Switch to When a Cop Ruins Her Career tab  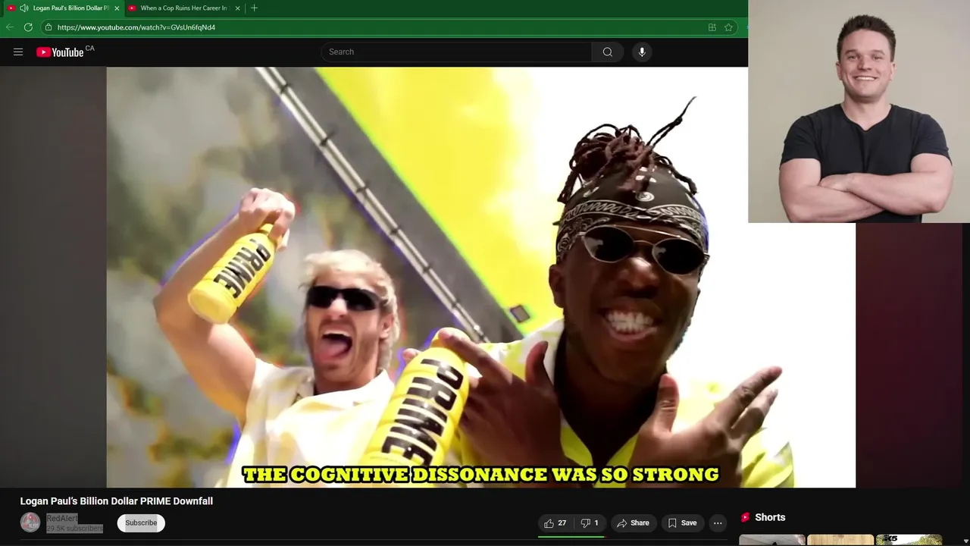click(x=184, y=8)
